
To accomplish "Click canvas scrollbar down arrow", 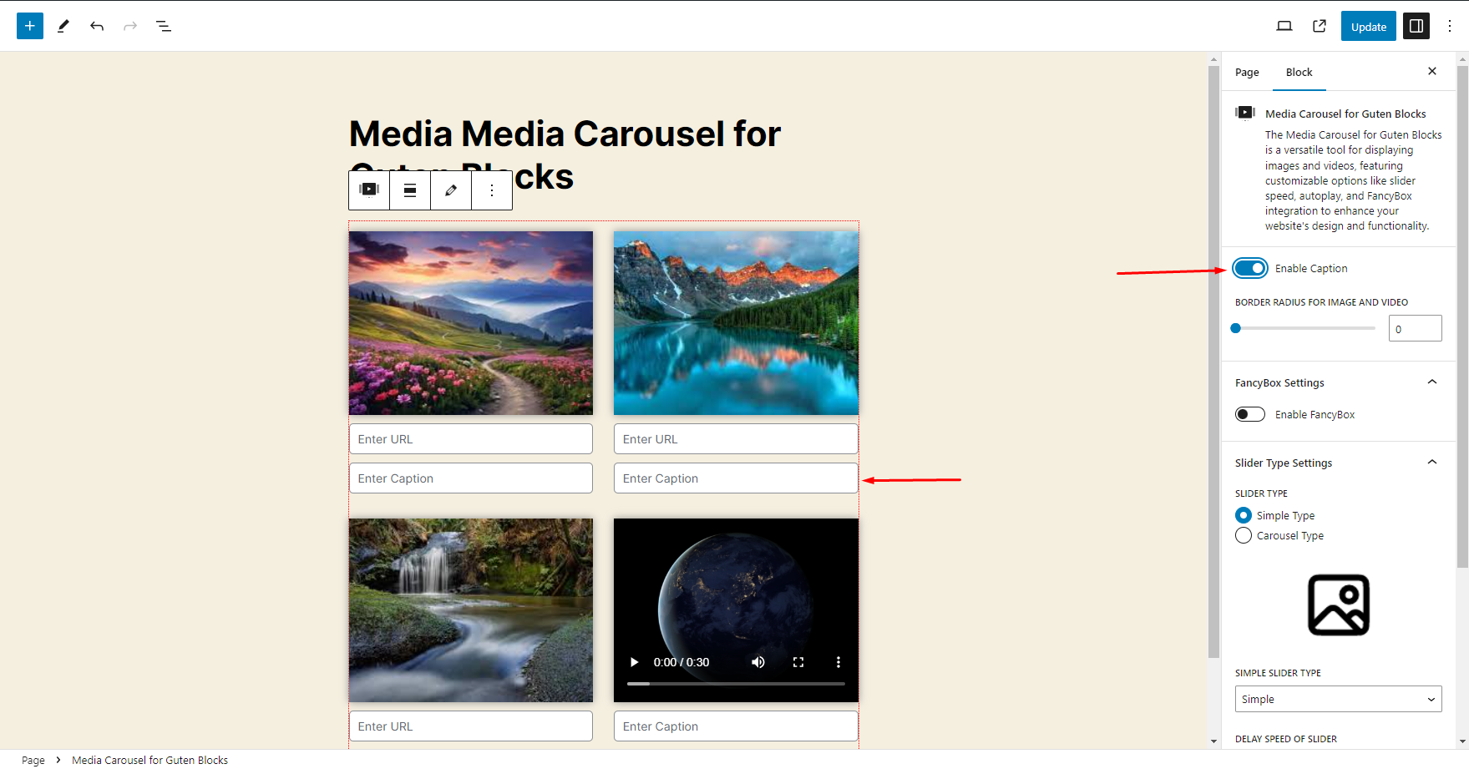I will [1214, 741].
